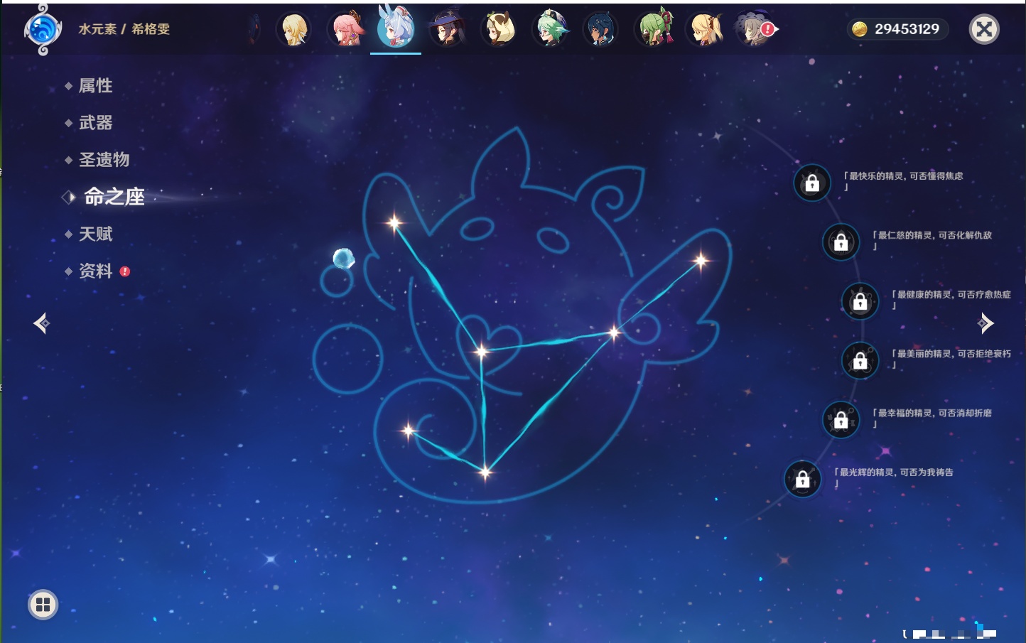Pick the cream cat-hood character portrait
This screenshot has height=643, width=1026.
click(x=498, y=29)
